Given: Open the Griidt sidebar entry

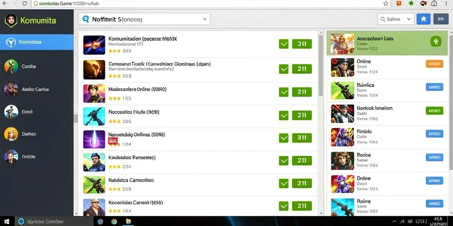Looking at the screenshot, I should tap(27, 112).
